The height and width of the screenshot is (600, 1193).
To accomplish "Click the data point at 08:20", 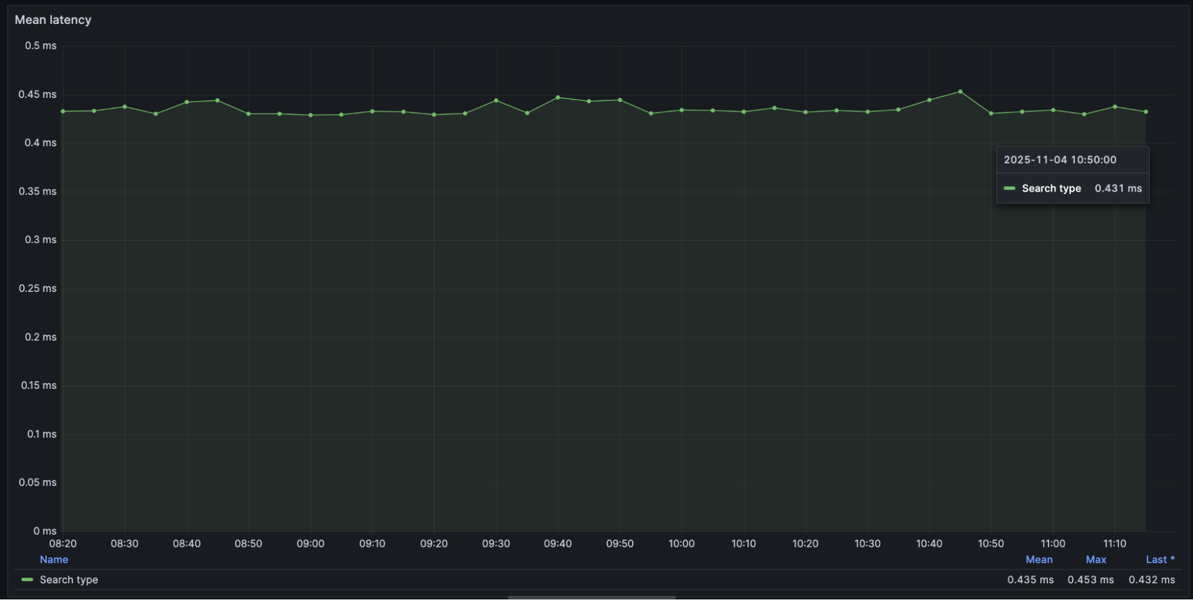I will (x=63, y=111).
